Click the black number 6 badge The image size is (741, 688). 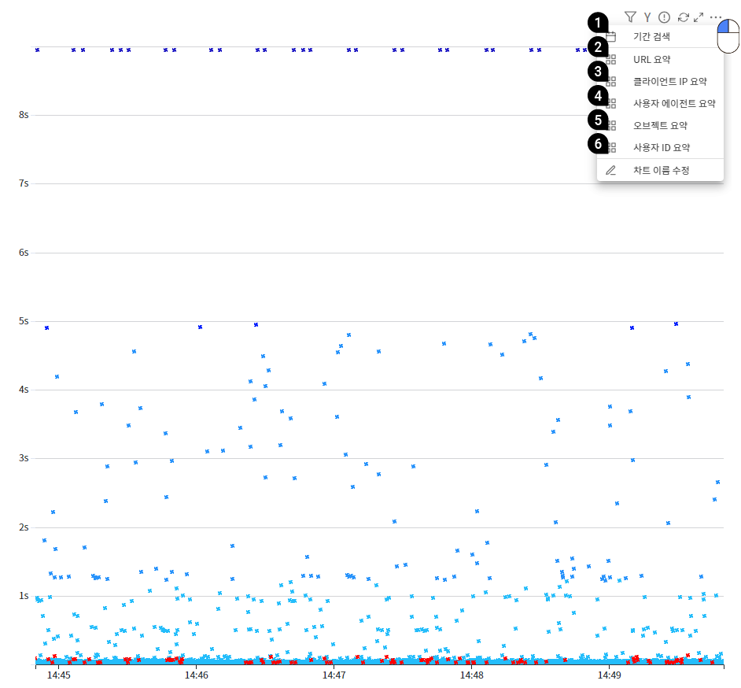599,144
